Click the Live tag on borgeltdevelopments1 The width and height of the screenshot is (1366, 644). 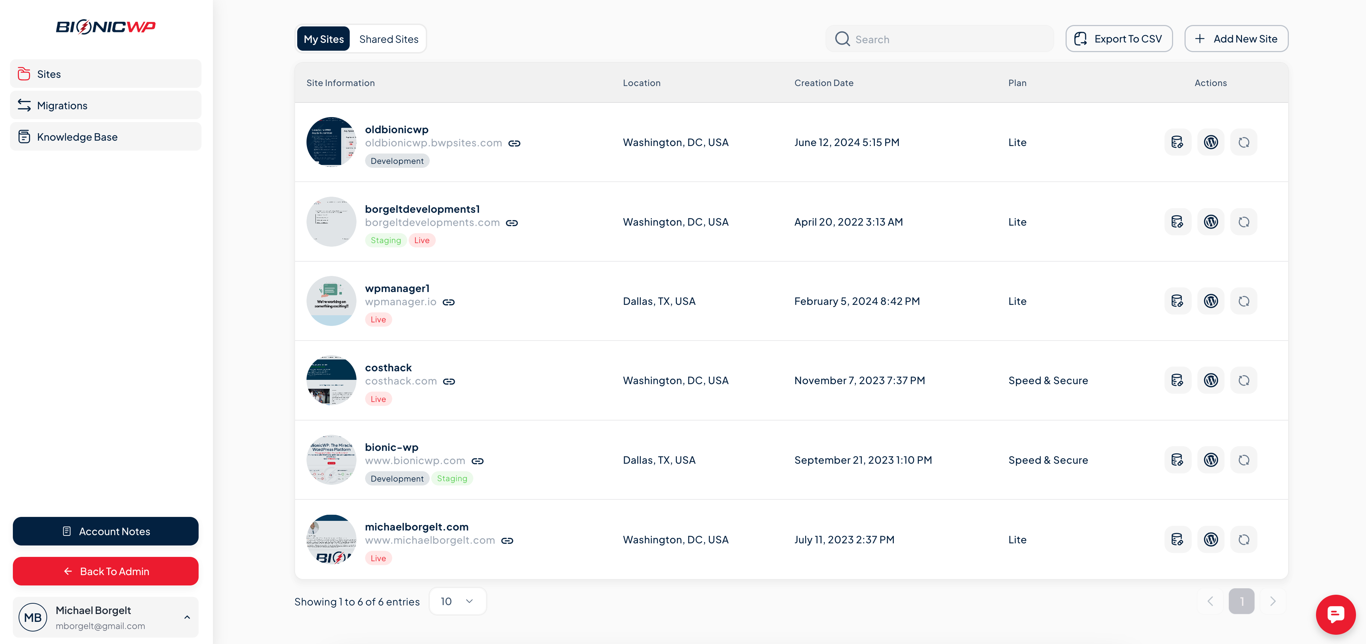(422, 240)
